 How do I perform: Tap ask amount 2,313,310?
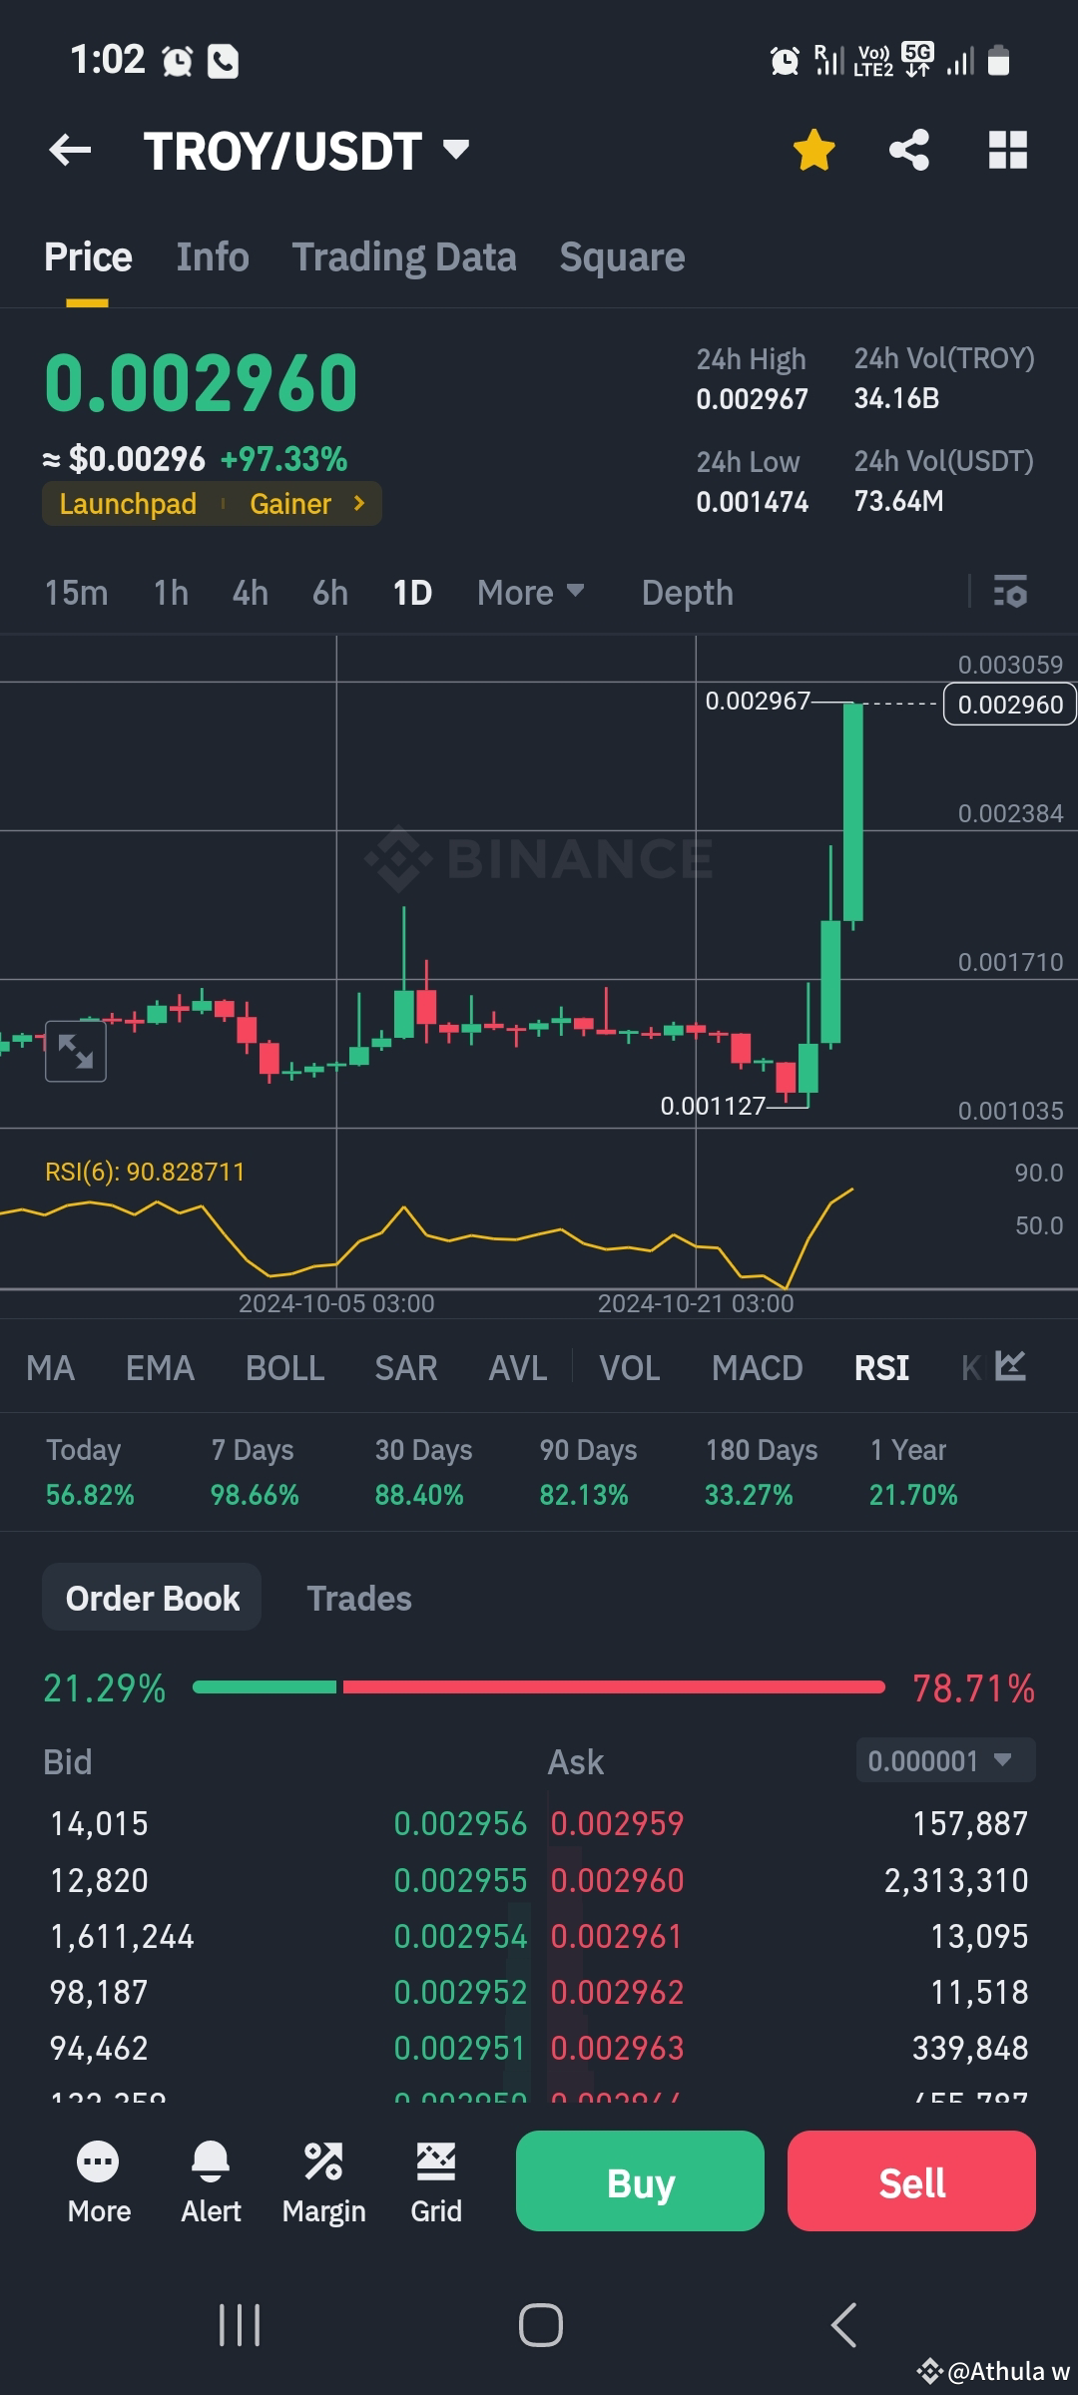pyautogui.click(x=956, y=1881)
